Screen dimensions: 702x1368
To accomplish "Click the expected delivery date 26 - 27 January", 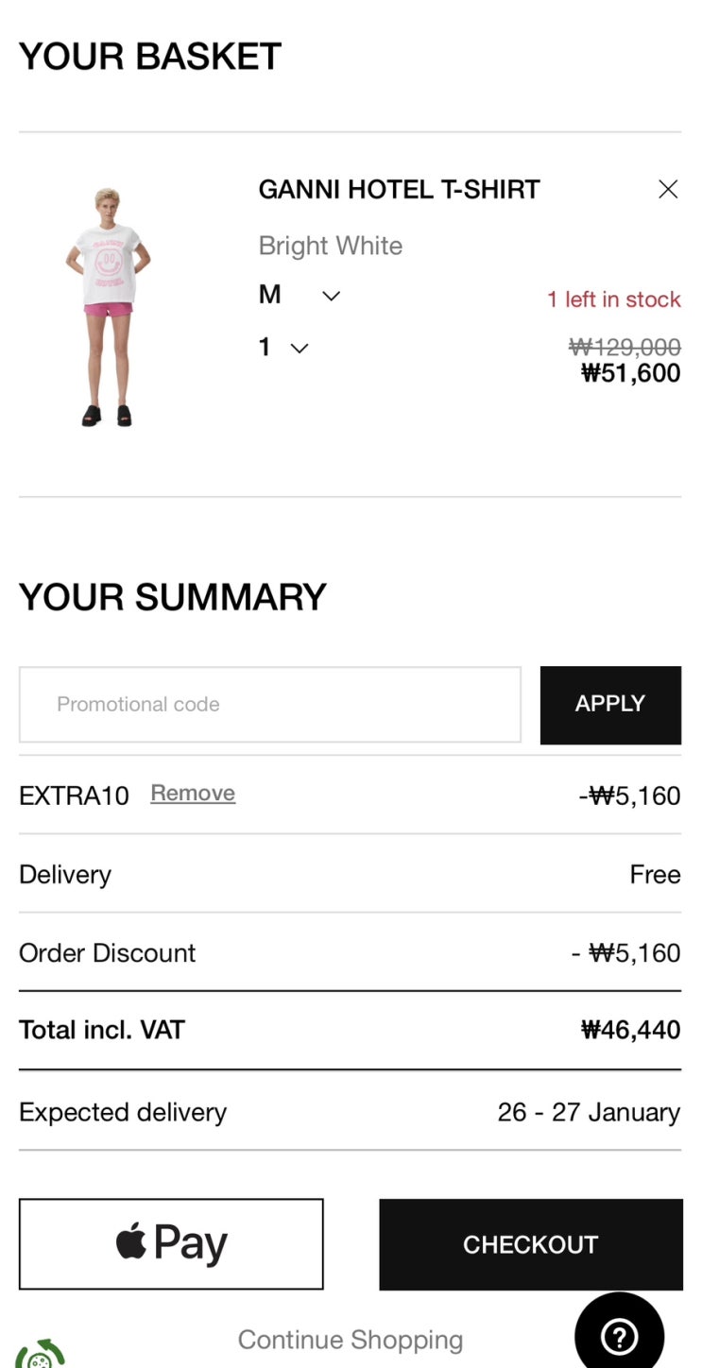I will (589, 1112).
